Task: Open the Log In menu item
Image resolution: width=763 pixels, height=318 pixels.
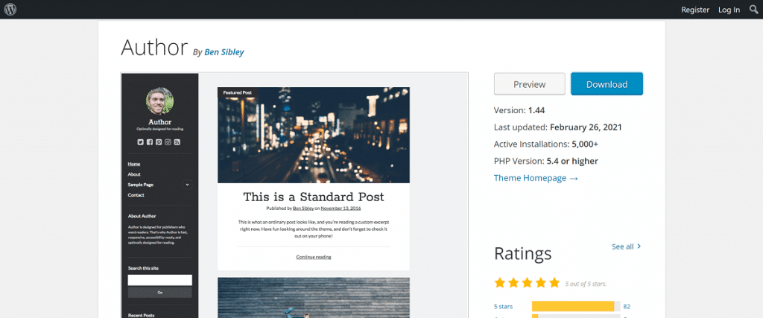Action: pos(729,10)
